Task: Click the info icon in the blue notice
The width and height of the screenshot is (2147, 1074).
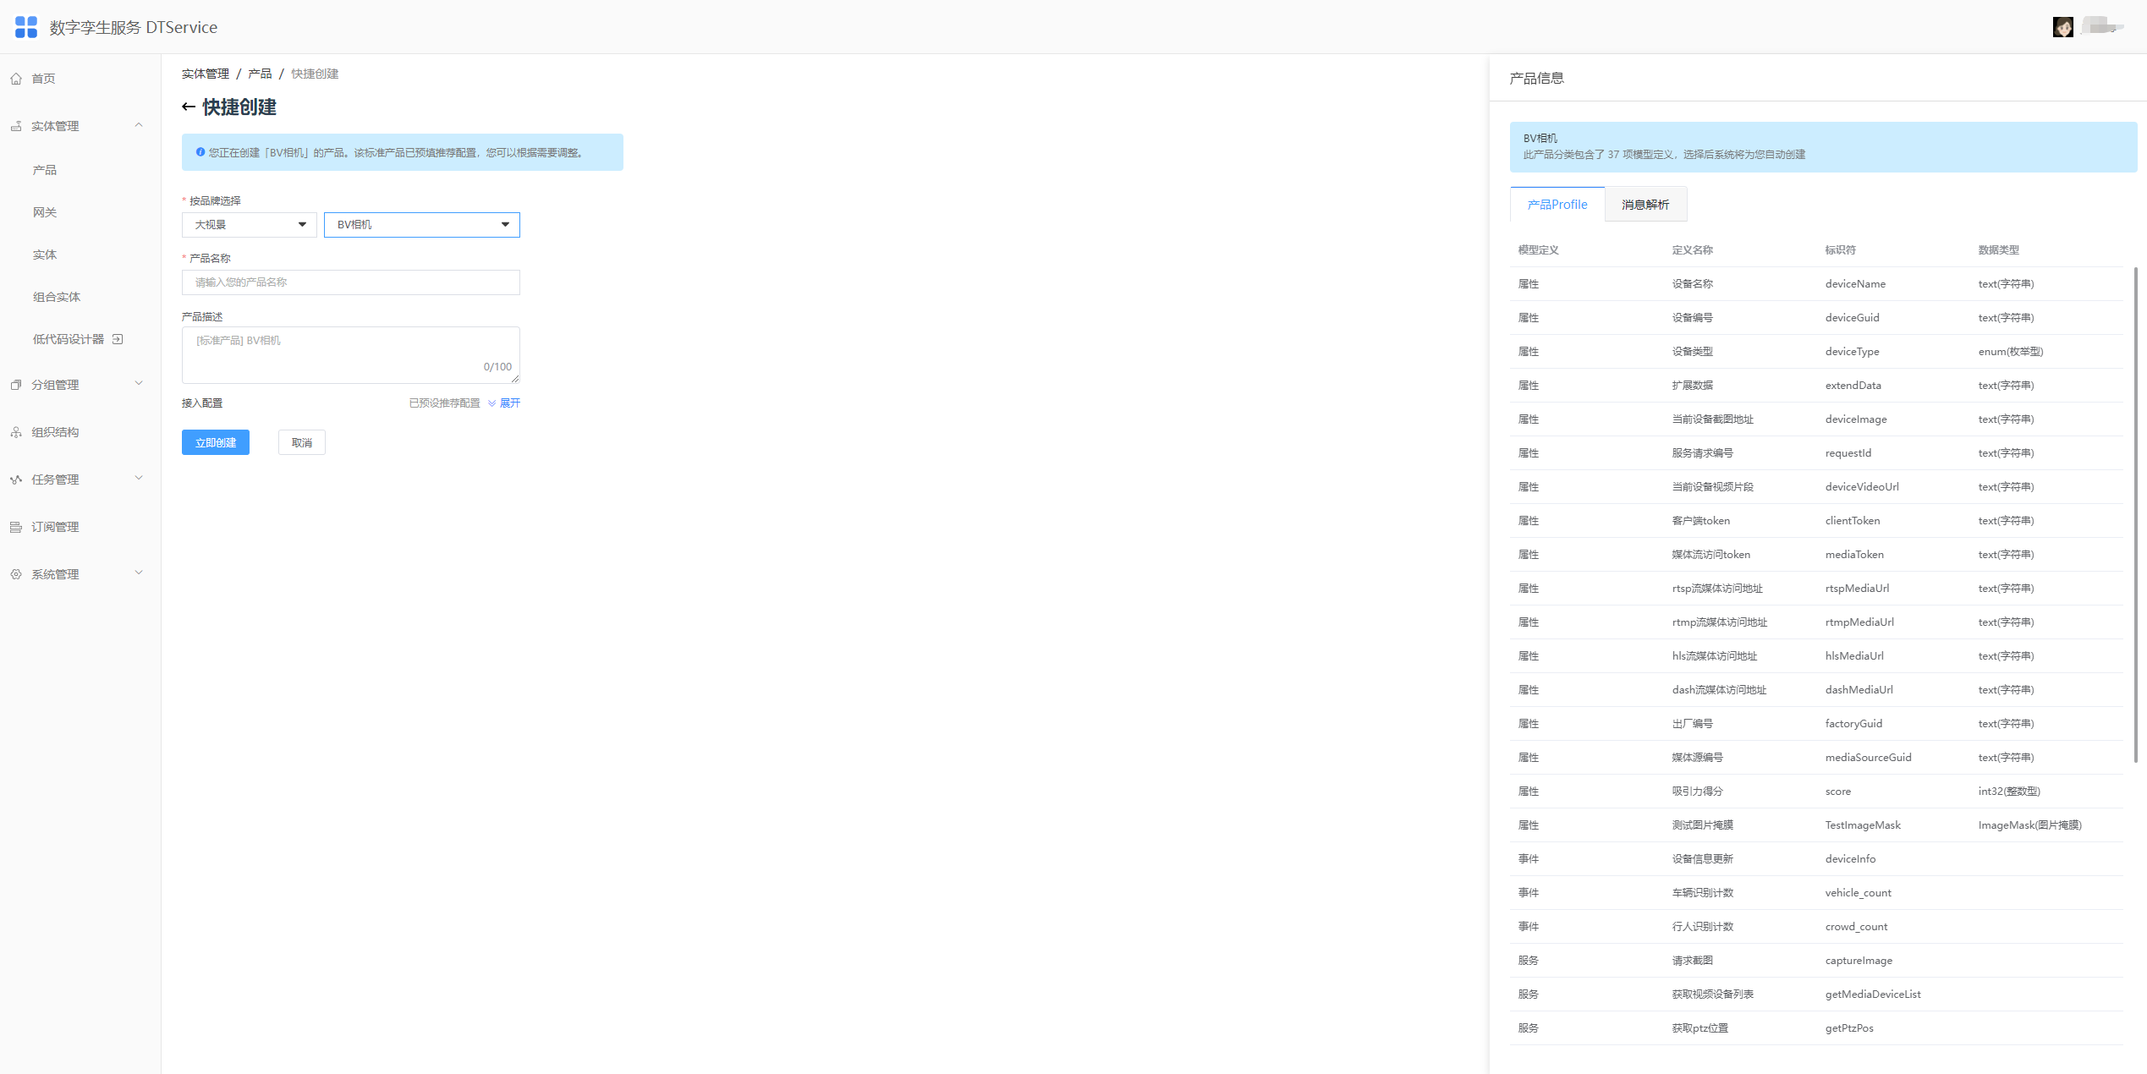Action: [x=200, y=152]
